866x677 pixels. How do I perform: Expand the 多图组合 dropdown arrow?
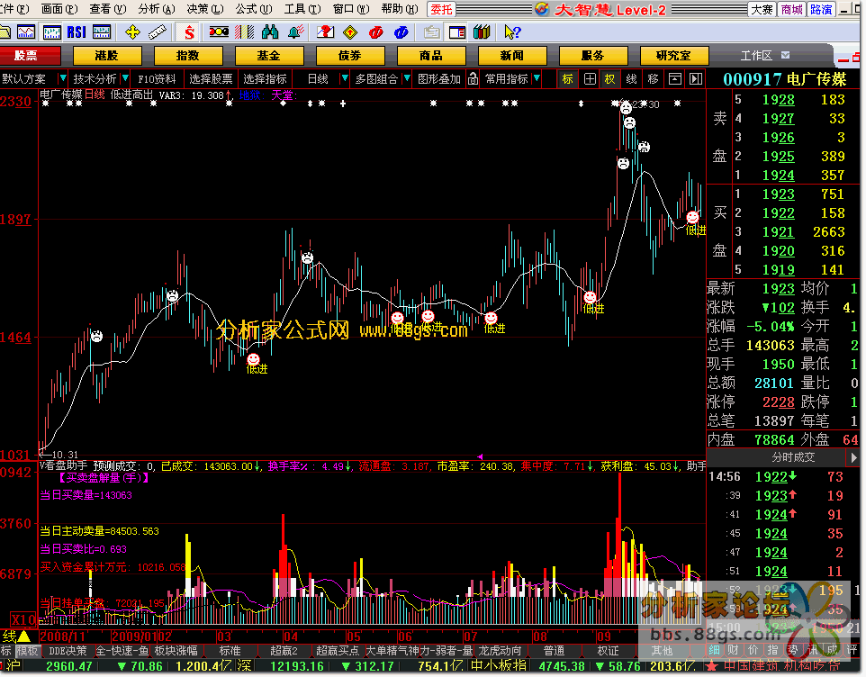pyautogui.click(x=407, y=78)
